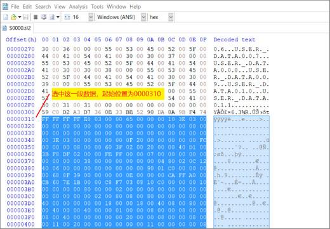Open the Search menu
Image resolution: width=330 pixels, height=229 pixels.
click(x=43, y=7)
